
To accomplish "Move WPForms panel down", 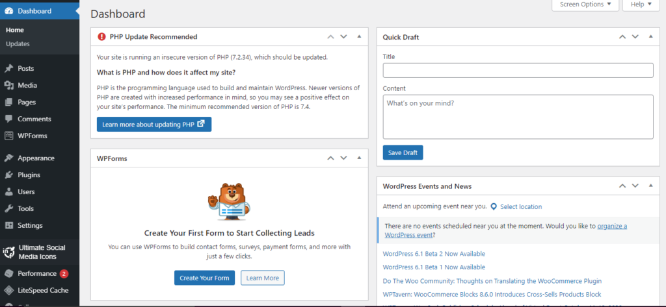I will [x=343, y=158].
